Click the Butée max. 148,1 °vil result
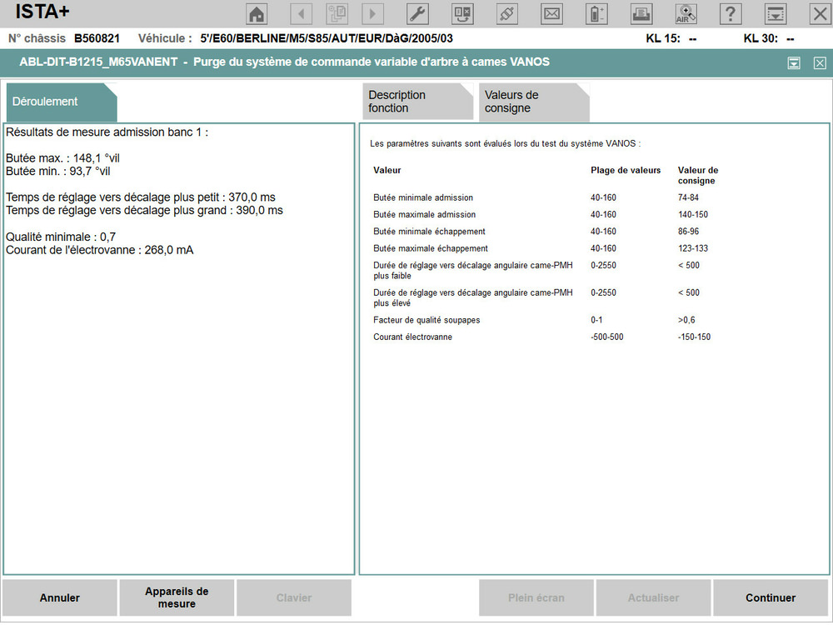833x625 pixels. (62, 158)
